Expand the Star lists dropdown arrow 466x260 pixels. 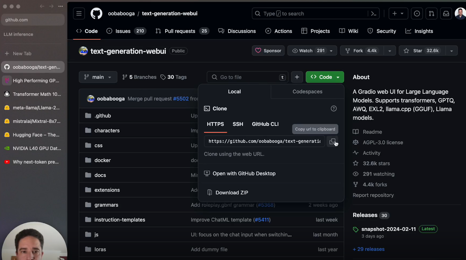click(x=452, y=50)
